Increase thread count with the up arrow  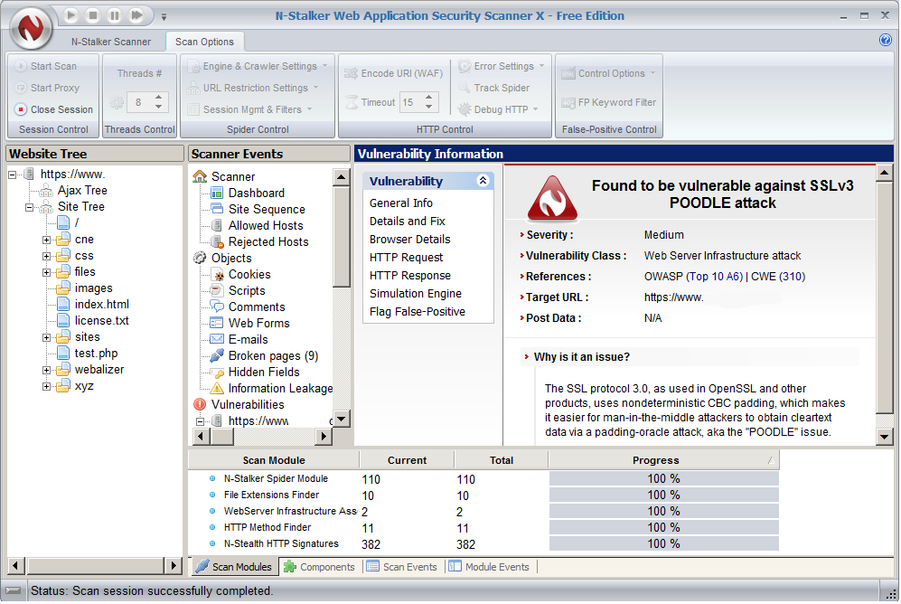point(158,97)
